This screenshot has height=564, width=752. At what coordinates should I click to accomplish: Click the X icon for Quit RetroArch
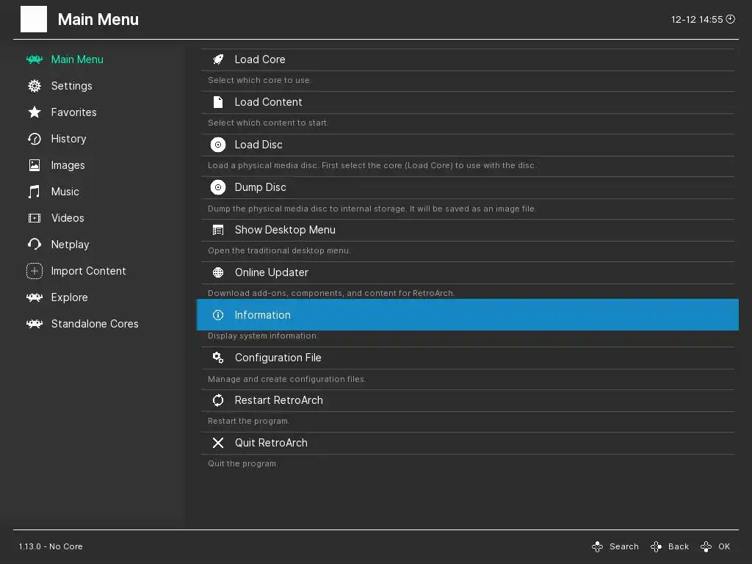coord(218,443)
